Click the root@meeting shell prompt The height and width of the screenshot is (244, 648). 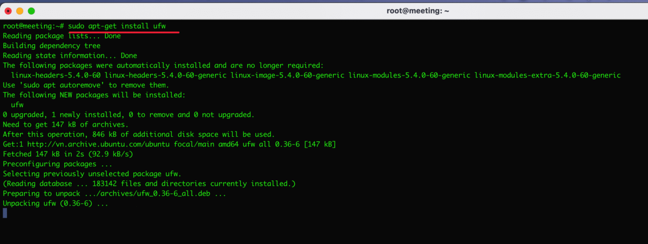[x=33, y=26]
